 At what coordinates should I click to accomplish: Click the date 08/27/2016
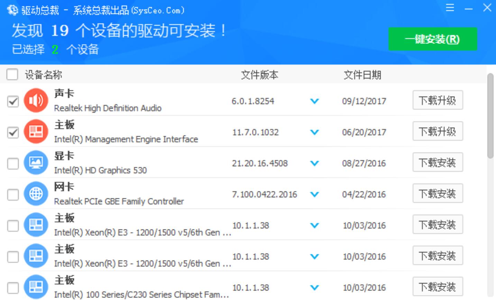(x=364, y=163)
